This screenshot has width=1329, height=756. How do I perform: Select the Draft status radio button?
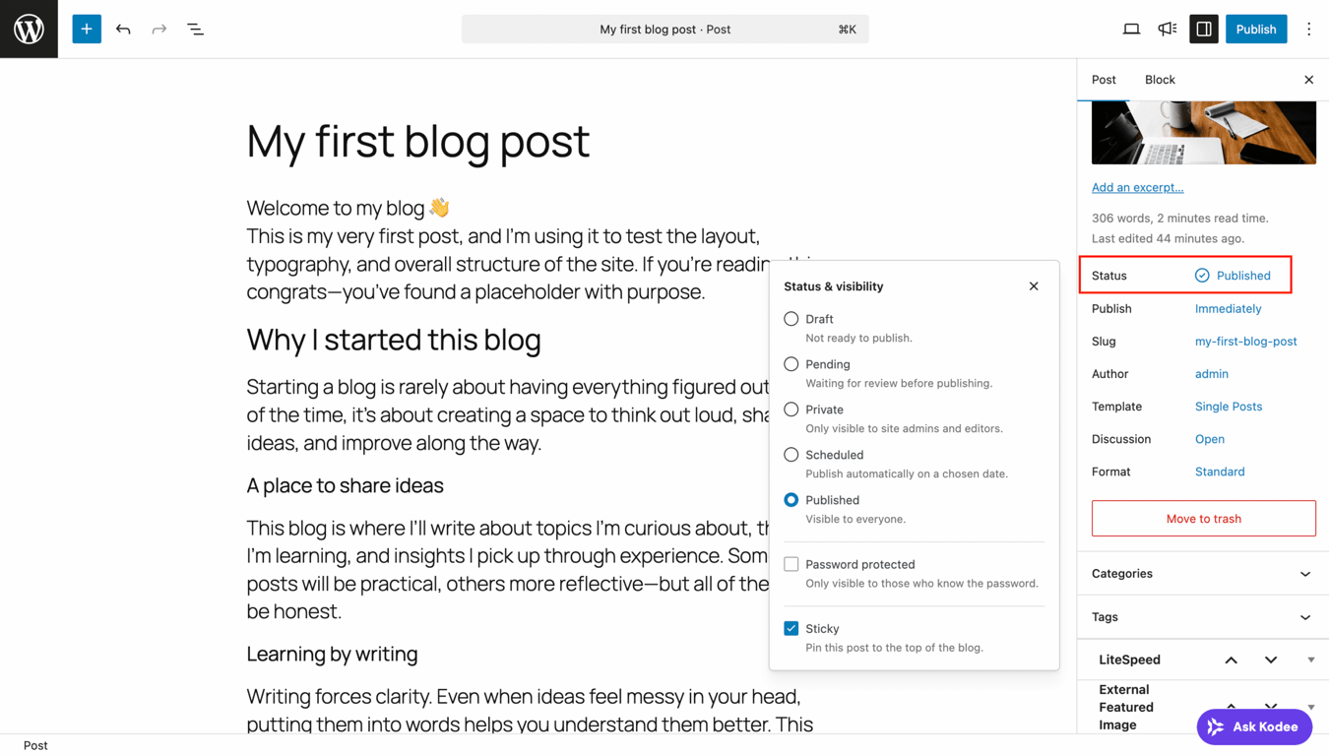791,318
